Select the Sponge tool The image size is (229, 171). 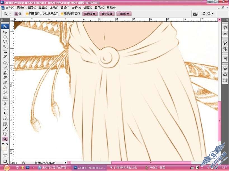(x=5, y=97)
